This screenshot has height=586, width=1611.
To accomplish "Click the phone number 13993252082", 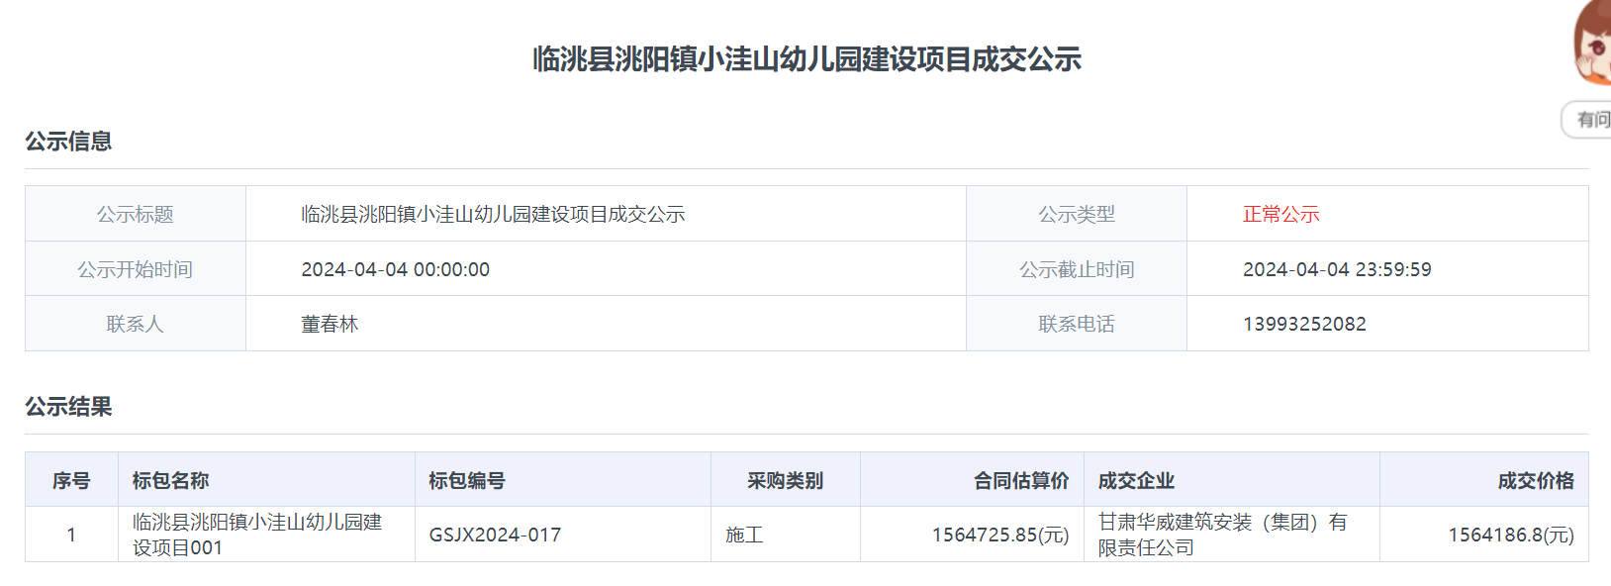I will tap(1304, 324).
